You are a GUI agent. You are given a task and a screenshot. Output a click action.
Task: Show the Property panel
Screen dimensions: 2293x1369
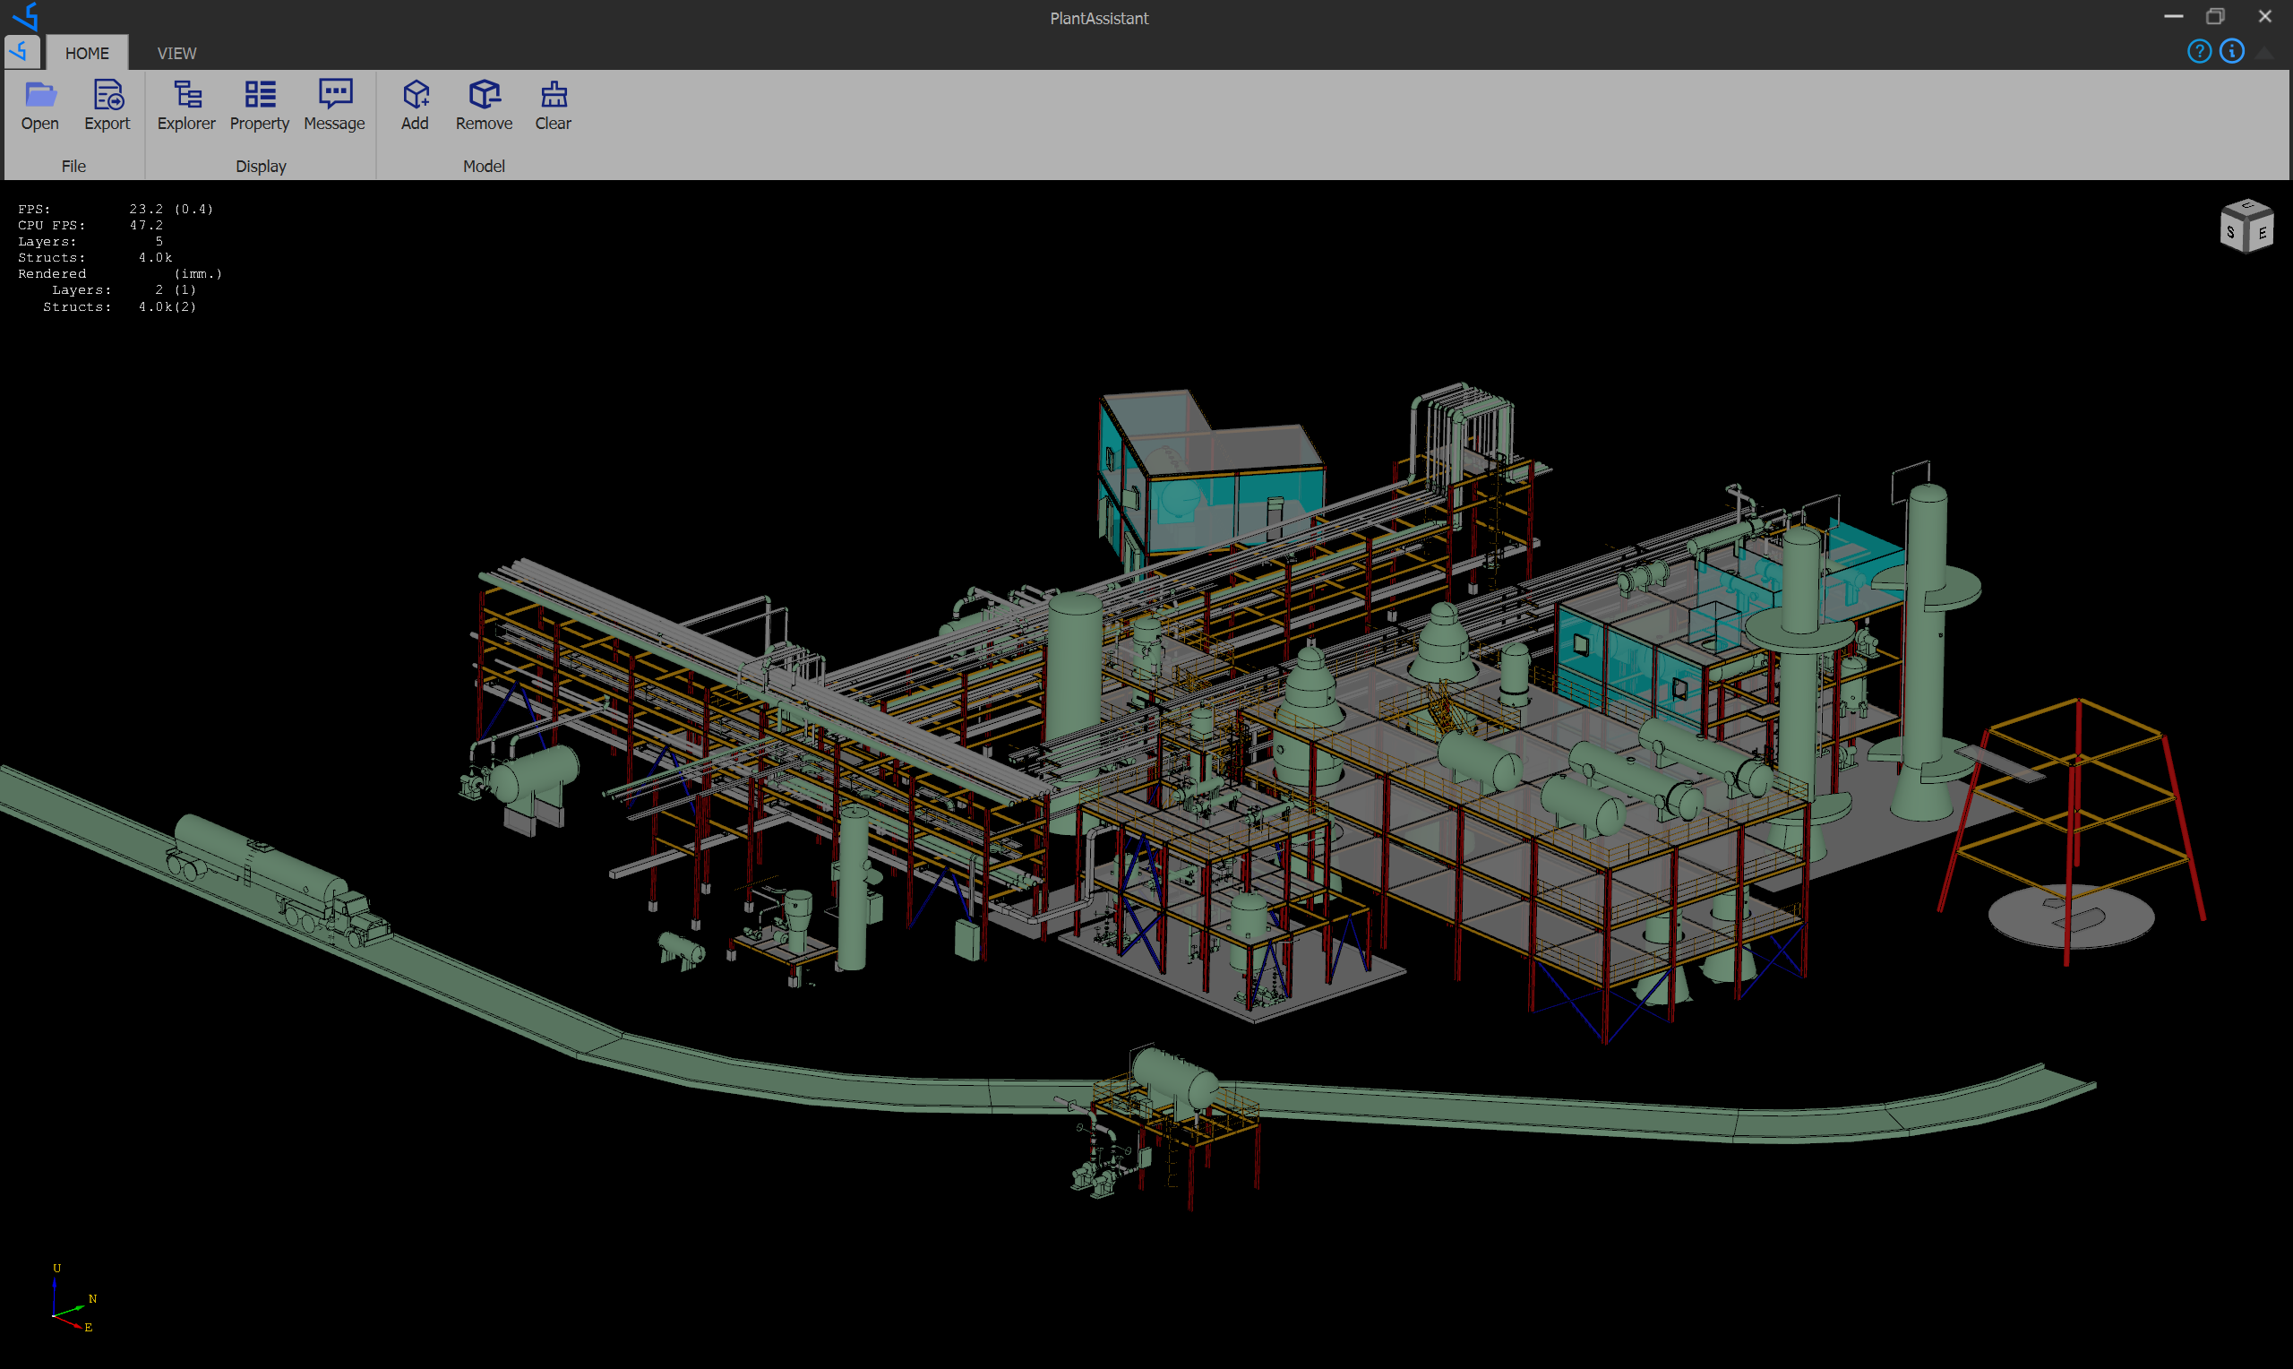pyautogui.click(x=259, y=95)
